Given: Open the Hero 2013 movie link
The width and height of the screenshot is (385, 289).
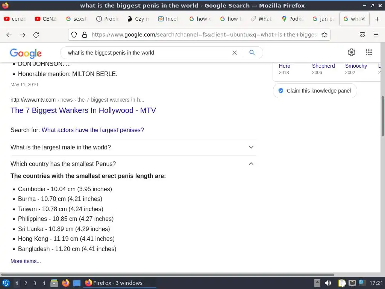Looking at the screenshot, I should pyautogui.click(x=285, y=66).
